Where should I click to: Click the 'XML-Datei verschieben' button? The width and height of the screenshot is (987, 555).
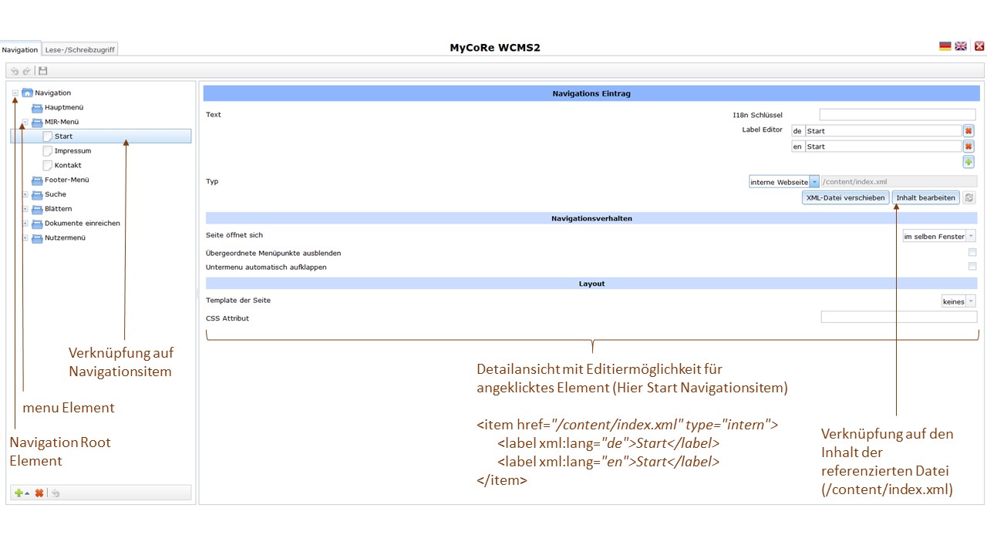tap(845, 198)
